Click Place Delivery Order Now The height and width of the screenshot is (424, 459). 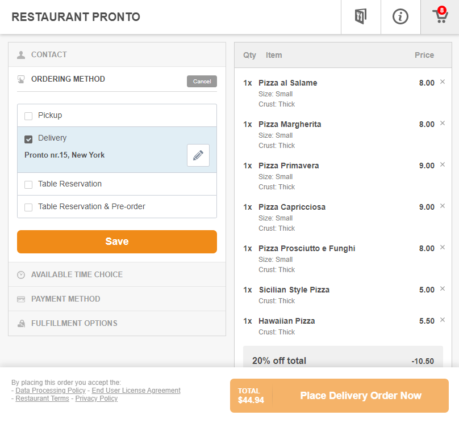(361, 395)
